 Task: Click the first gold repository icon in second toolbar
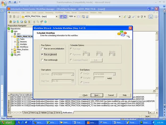point(10,22)
